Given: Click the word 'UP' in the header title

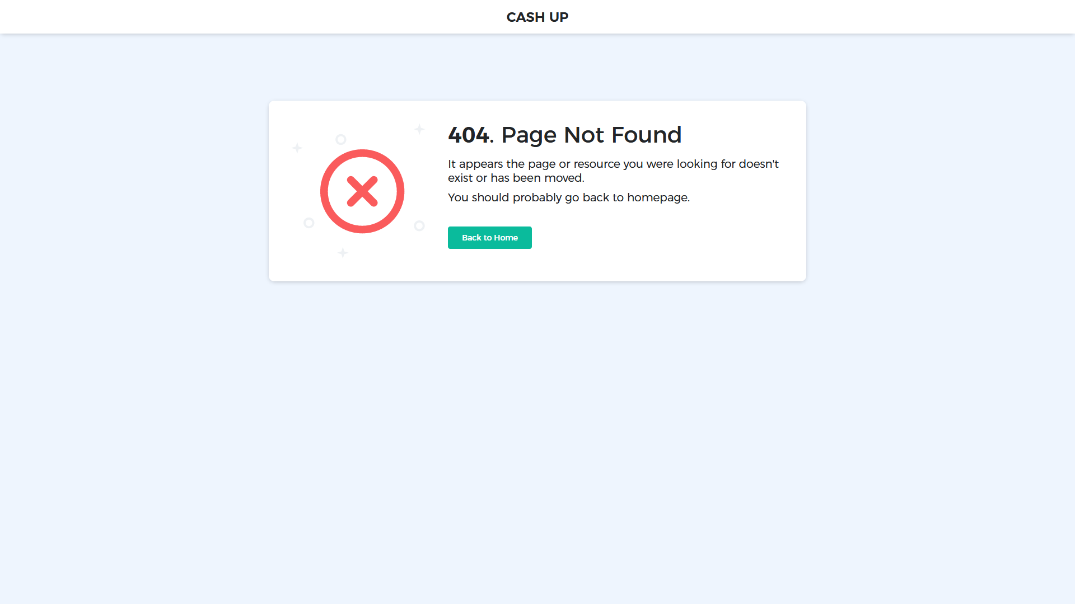Looking at the screenshot, I should [559, 17].
